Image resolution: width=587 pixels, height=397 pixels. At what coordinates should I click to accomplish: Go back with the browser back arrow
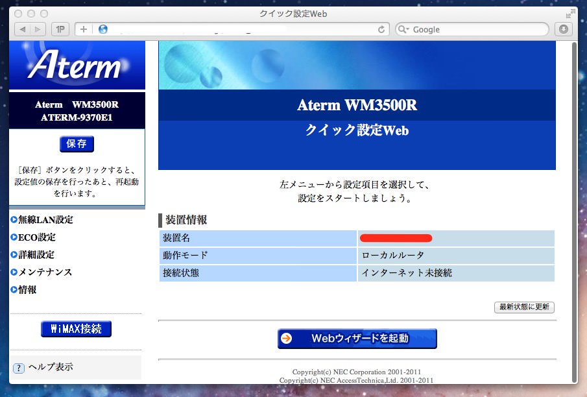coord(23,29)
